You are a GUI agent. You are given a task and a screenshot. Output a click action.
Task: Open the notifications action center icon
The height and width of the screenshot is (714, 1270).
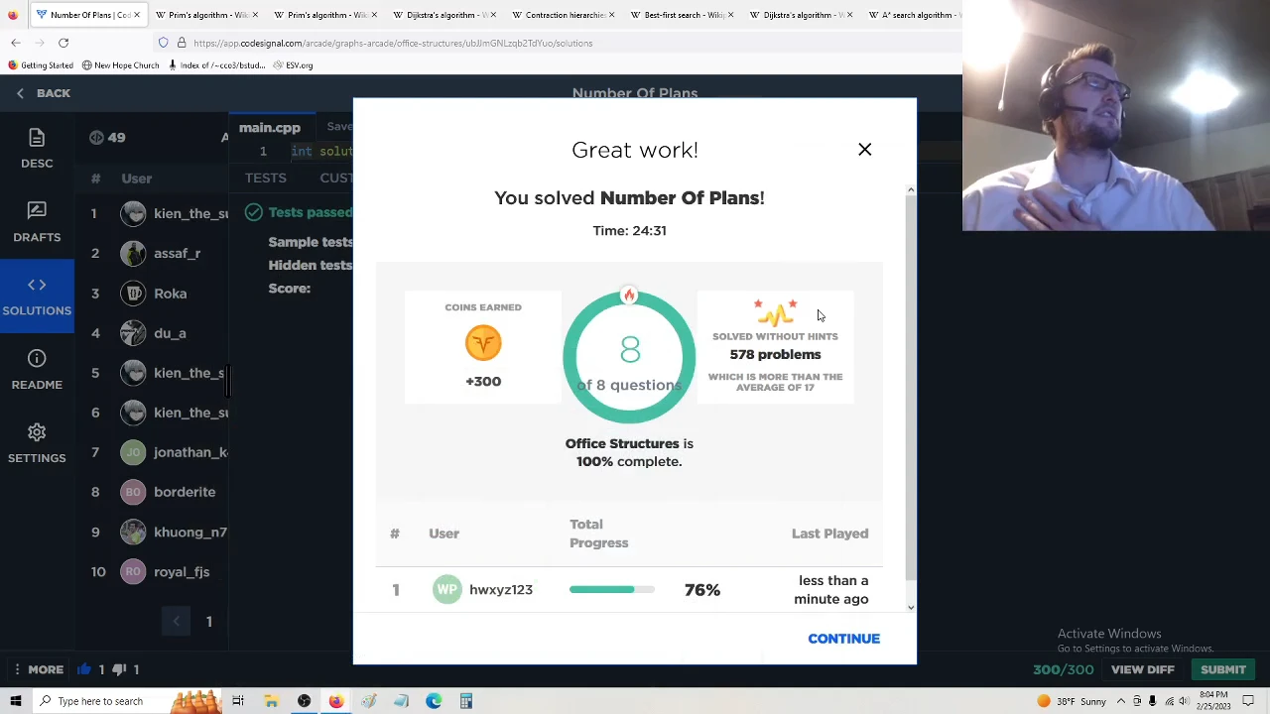click(1249, 701)
